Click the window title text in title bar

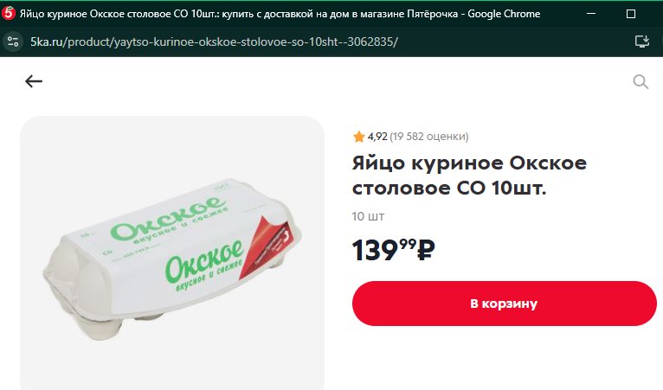point(280,14)
